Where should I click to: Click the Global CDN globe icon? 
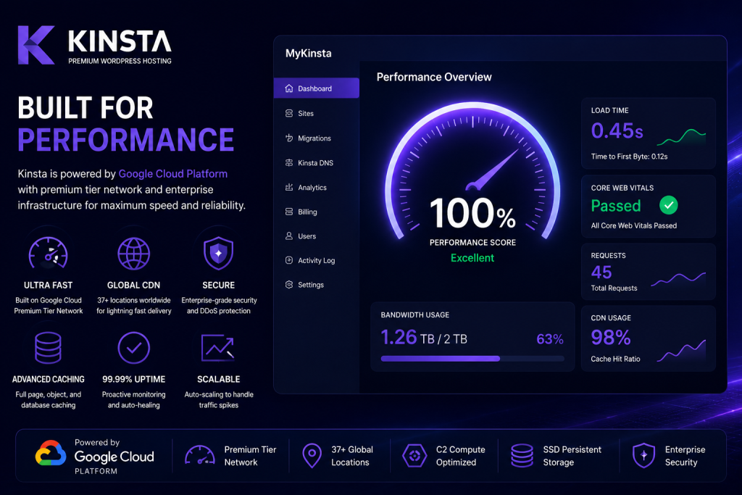click(134, 254)
